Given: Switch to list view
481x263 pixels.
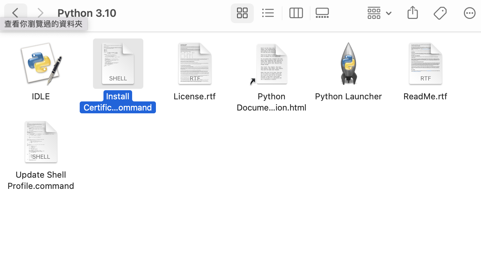Looking at the screenshot, I should (268, 13).
